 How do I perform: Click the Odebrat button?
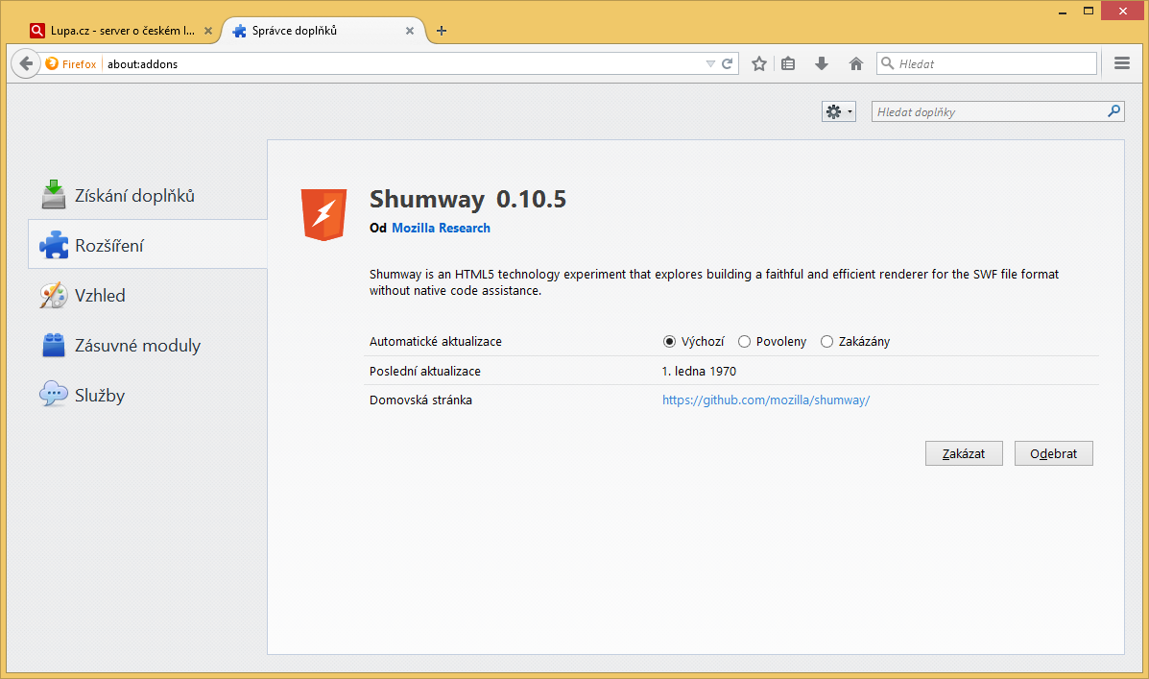click(x=1053, y=453)
